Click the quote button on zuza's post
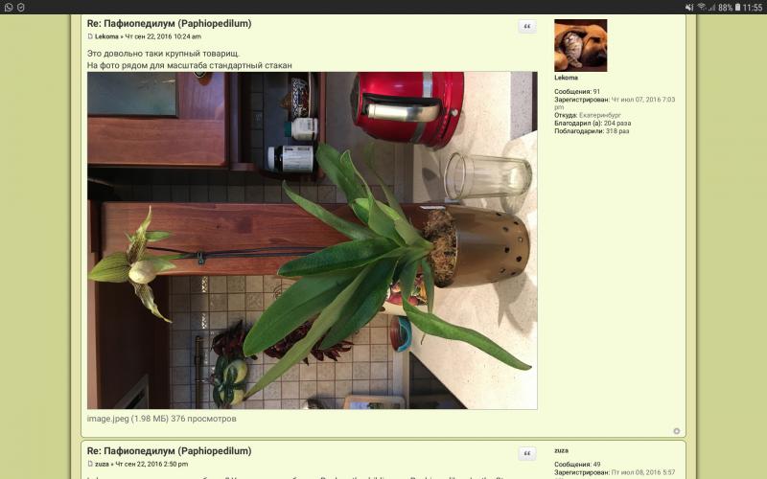The image size is (767, 479). (527, 453)
